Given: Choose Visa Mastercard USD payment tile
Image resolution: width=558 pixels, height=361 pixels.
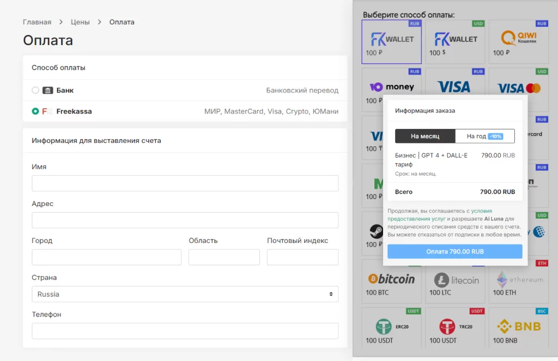Looking at the screenshot, I should pyautogui.click(x=518, y=82).
